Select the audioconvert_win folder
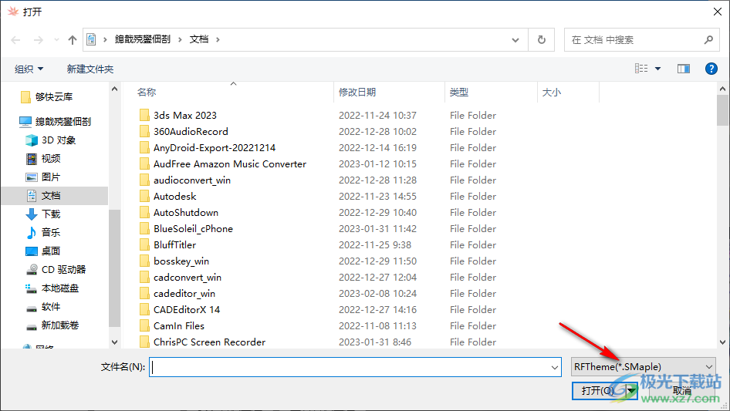 [192, 180]
